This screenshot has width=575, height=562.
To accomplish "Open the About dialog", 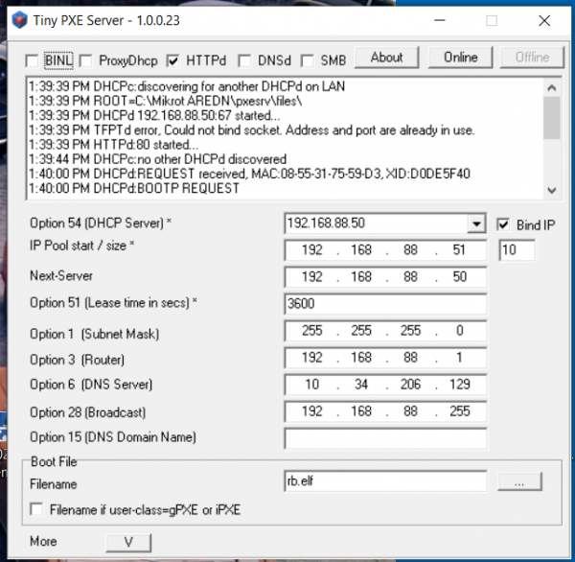I will pos(386,58).
